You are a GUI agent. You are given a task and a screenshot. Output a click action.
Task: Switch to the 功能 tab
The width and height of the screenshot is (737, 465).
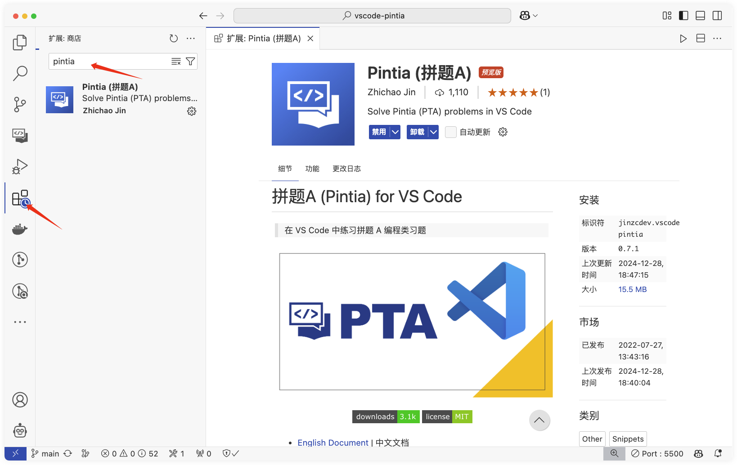[x=313, y=168]
